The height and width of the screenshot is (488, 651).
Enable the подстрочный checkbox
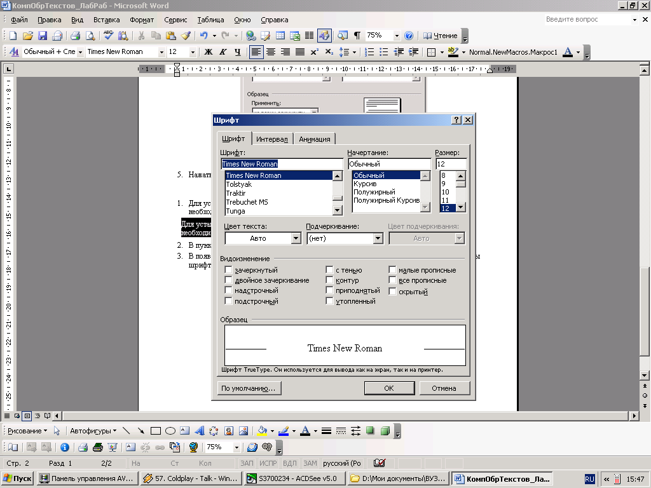tap(228, 301)
